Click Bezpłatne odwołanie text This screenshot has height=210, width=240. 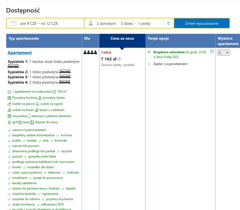(169, 52)
